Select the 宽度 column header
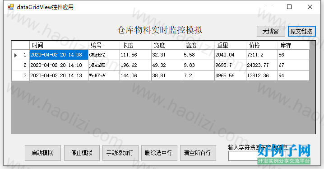The width and height of the screenshot is (324, 169). [x=167, y=45]
